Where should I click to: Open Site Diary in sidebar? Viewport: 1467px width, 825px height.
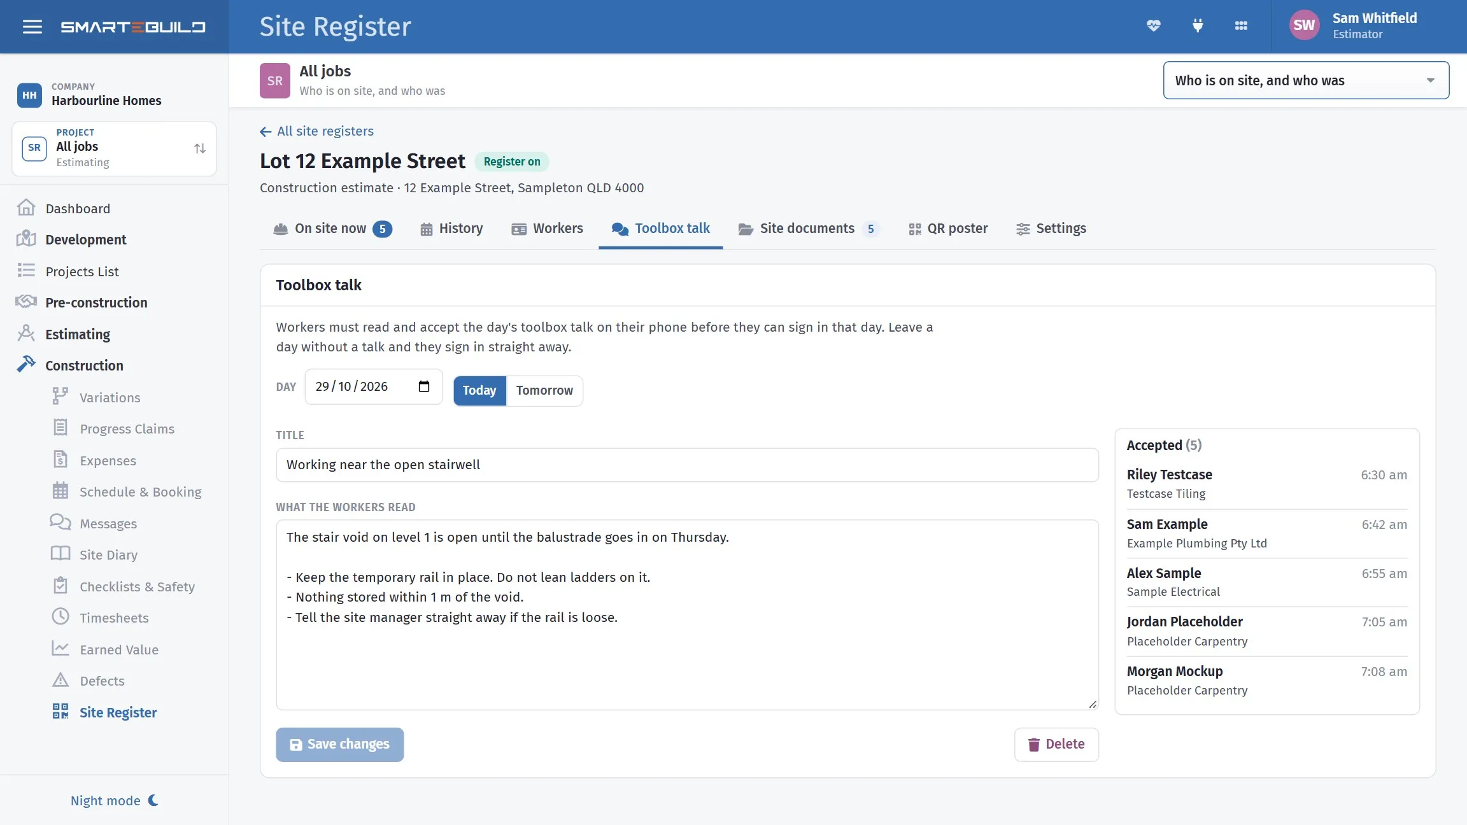click(x=108, y=554)
